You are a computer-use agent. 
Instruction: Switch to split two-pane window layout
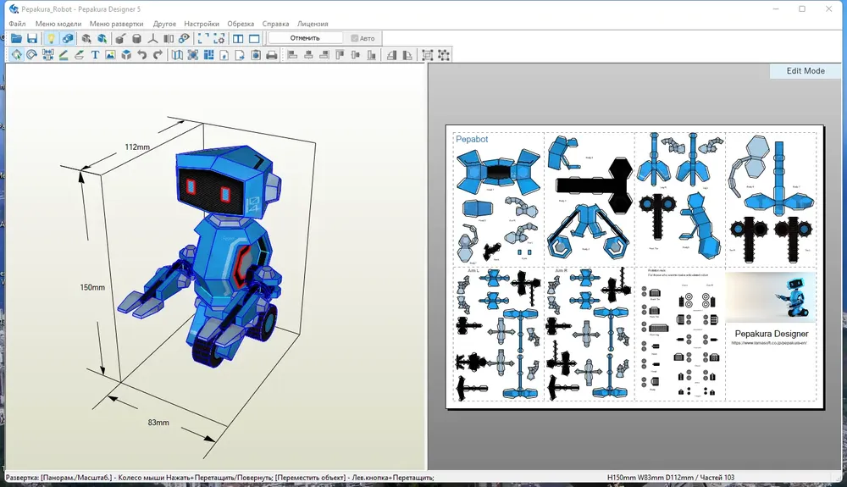click(x=238, y=38)
